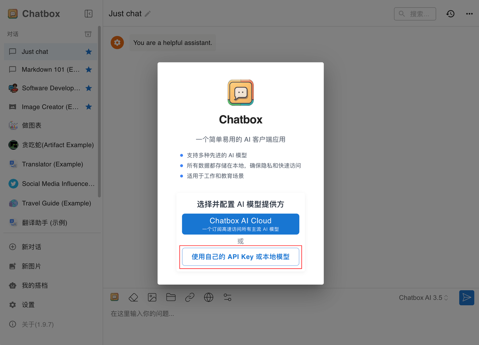Unstar the Just chat conversation

point(88,51)
